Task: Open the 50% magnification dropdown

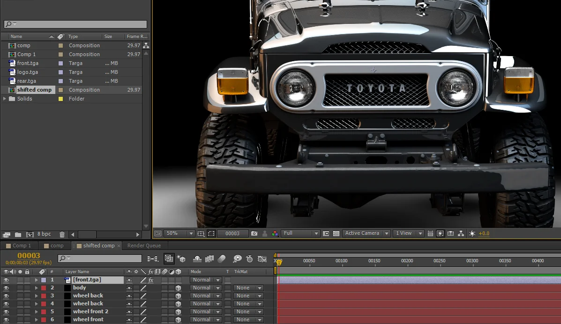Action: click(x=179, y=233)
